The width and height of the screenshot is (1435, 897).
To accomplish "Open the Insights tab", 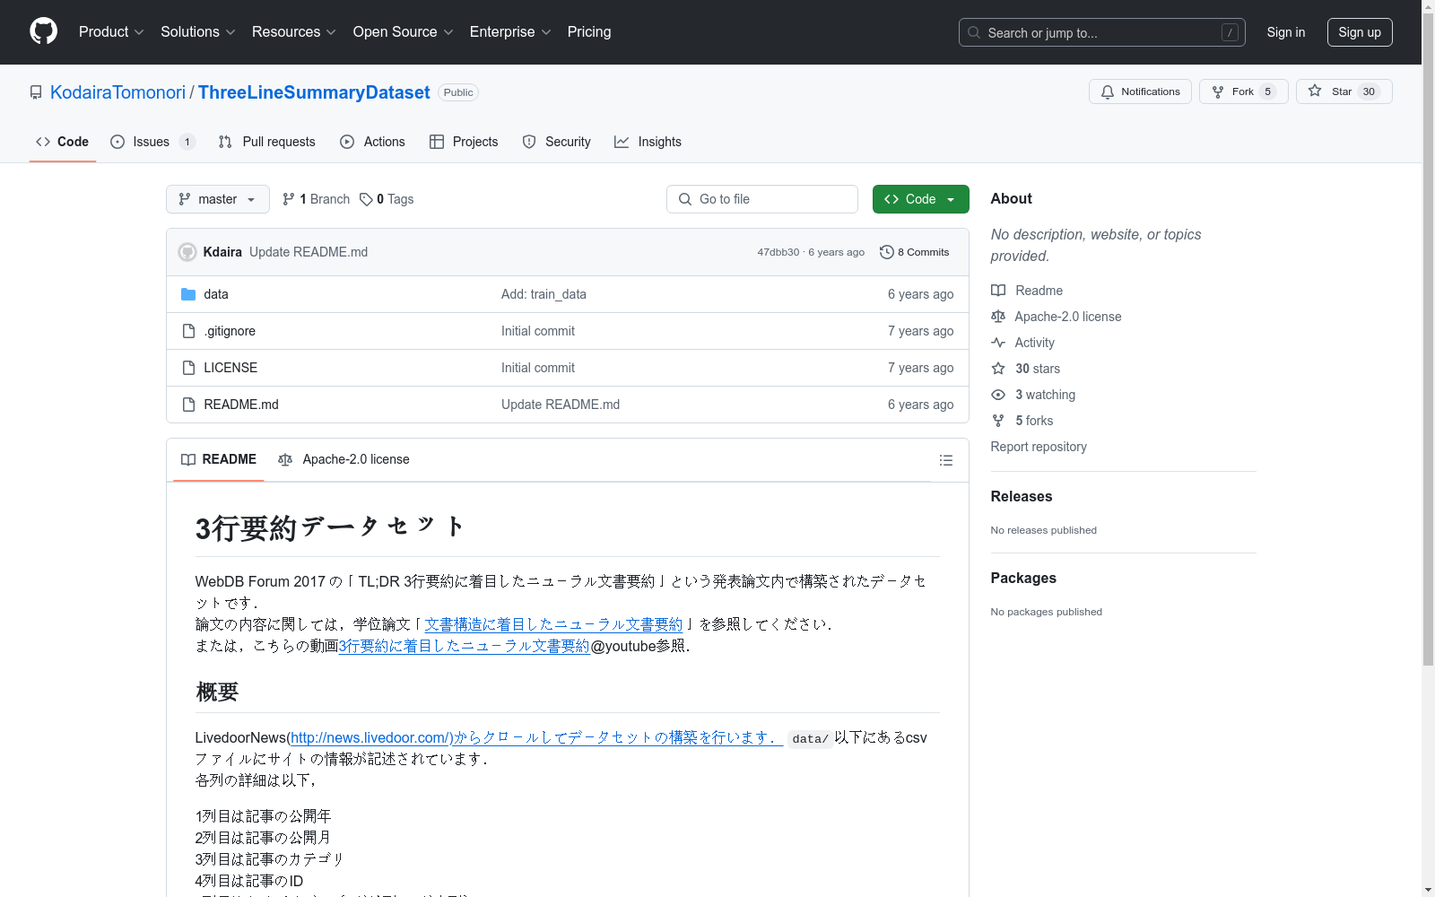I will point(648,142).
